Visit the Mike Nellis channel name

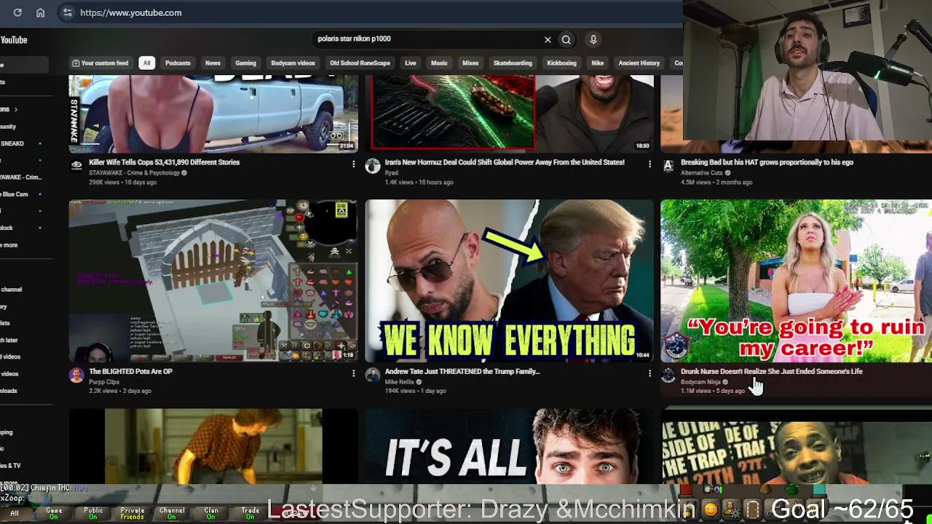point(399,382)
